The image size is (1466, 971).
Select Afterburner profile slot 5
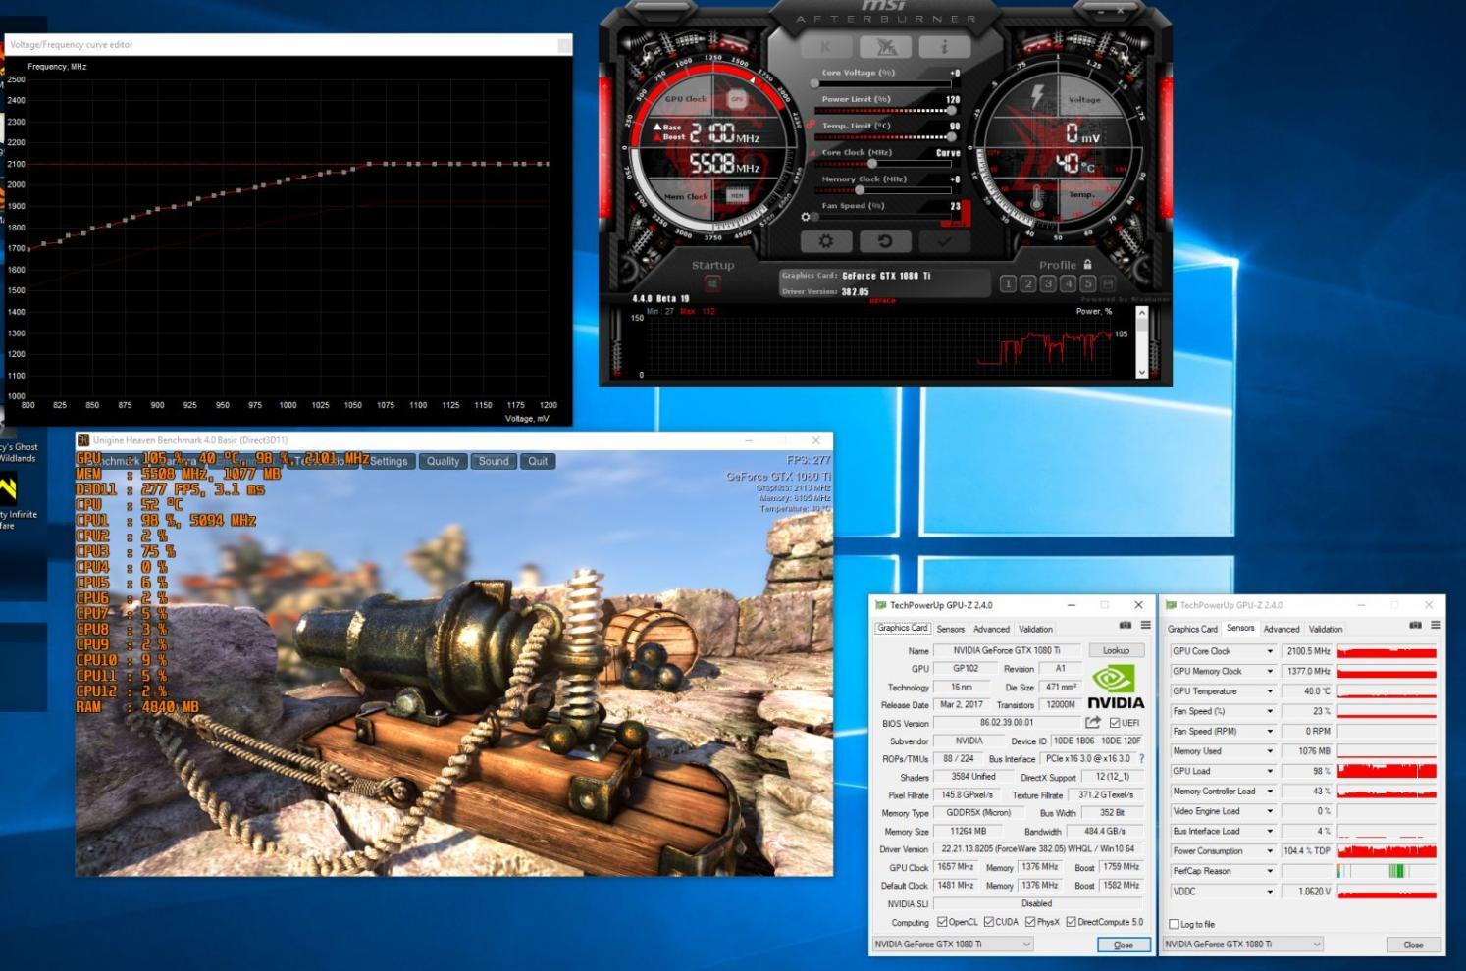tap(1087, 283)
